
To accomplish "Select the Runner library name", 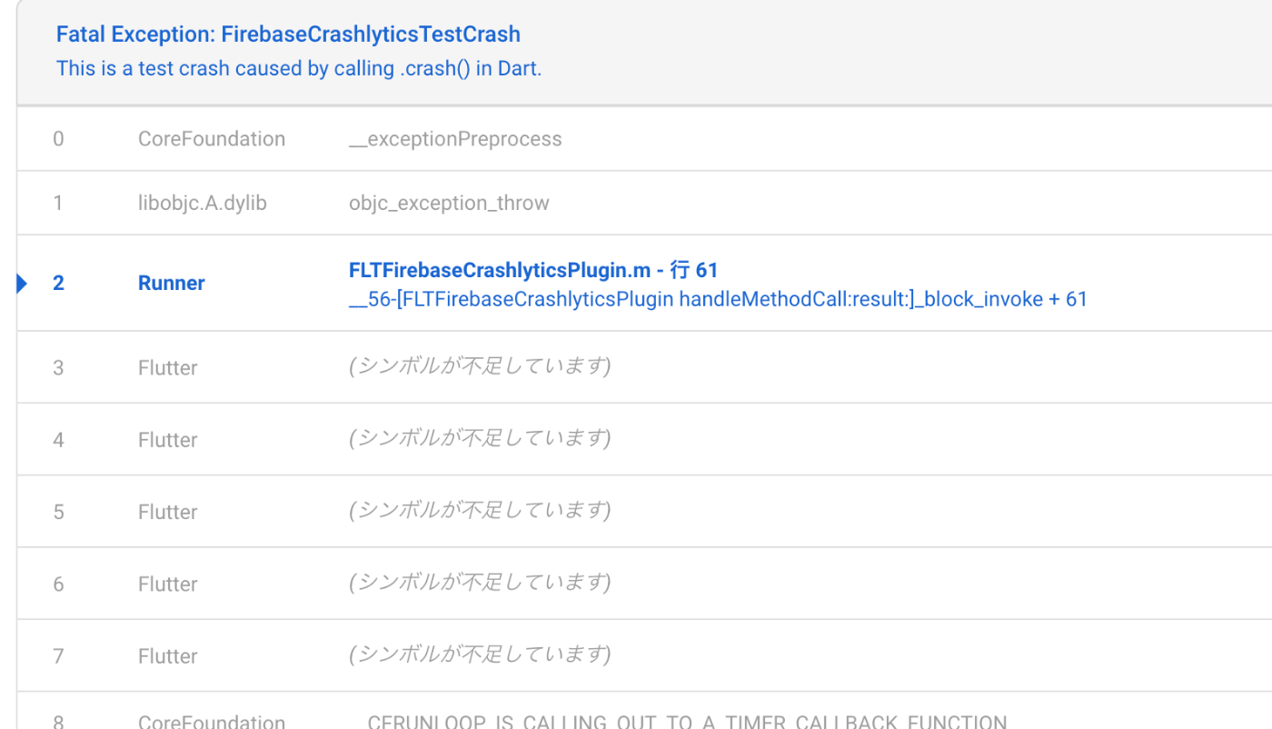I will [172, 283].
